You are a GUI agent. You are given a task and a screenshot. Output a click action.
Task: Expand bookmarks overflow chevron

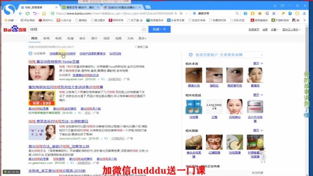[x=305, y=20]
